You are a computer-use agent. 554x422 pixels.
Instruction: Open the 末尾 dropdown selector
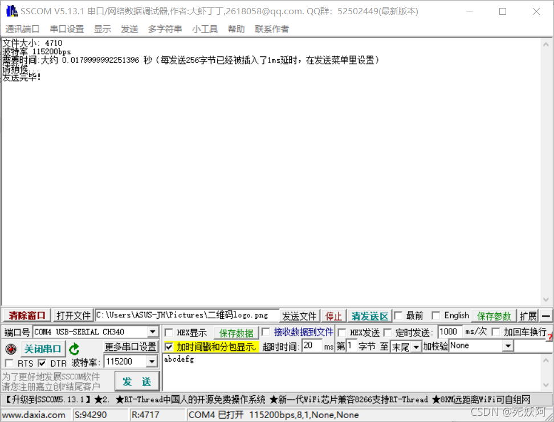click(x=415, y=346)
